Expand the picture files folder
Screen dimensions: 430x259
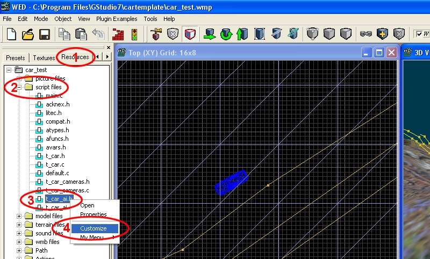[19, 78]
